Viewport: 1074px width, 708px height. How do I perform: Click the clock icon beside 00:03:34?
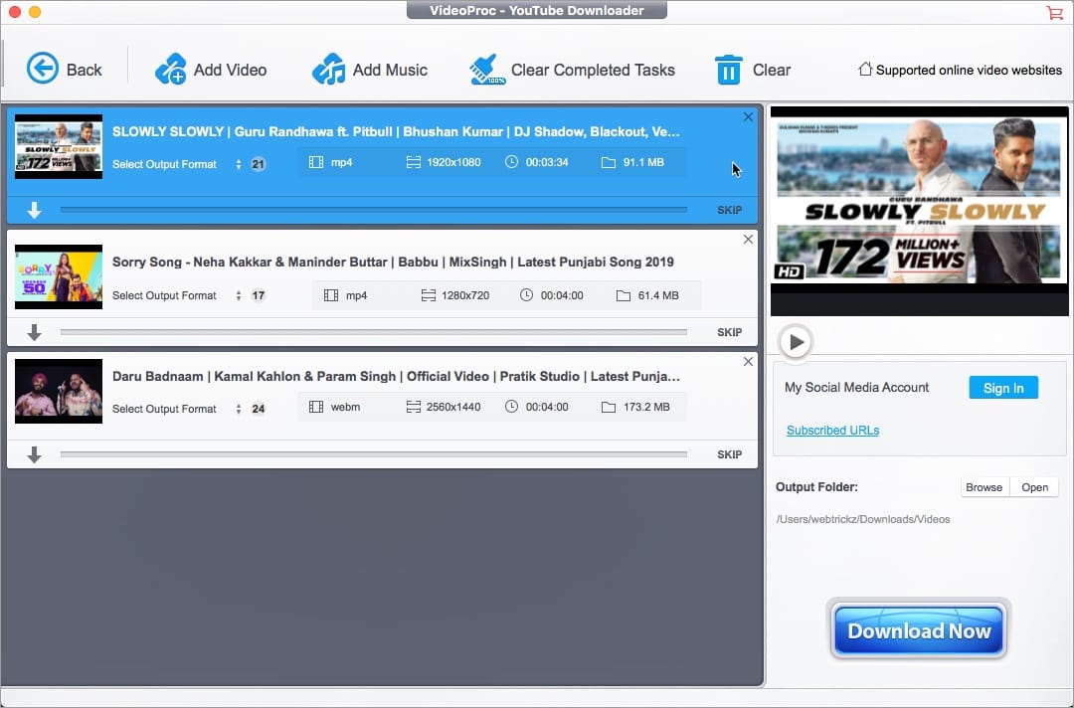coord(512,162)
